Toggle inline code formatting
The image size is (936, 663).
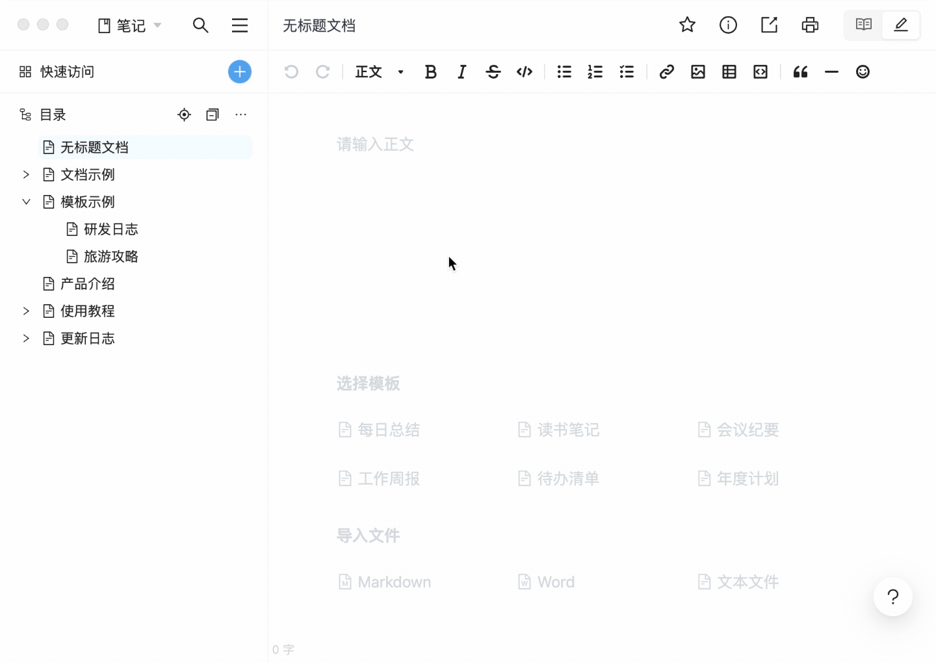click(x=525, y=71)
